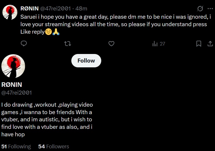
Task: View post analytics showing 27 views
Action: coord(159,44)
